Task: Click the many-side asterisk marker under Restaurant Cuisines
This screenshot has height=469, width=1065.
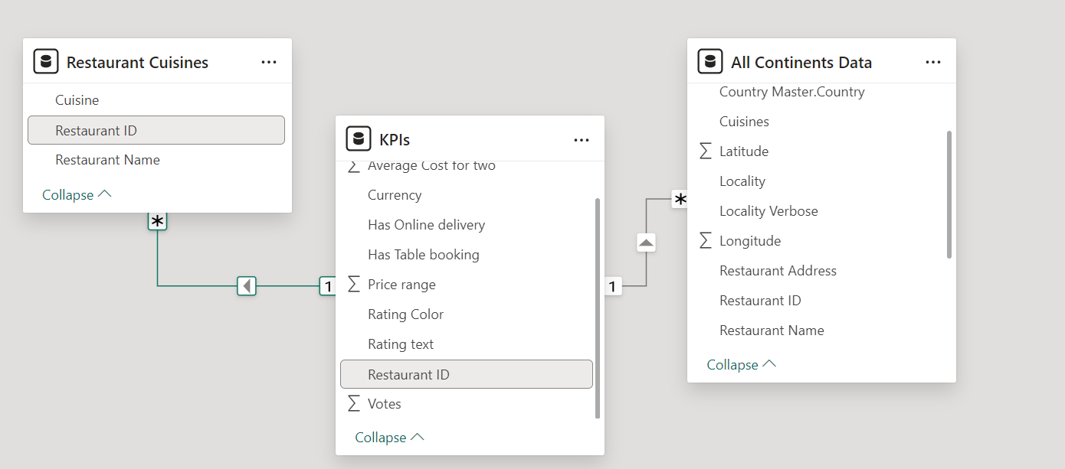Action: [157, 222]
